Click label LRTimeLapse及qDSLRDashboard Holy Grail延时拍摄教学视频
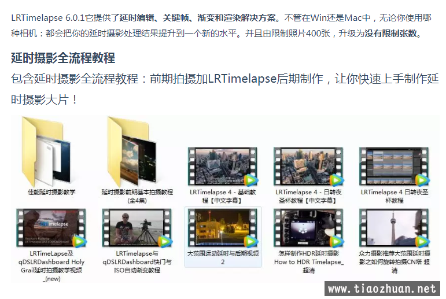The width and height of the screenshot is (446, 299). (51, 266)
